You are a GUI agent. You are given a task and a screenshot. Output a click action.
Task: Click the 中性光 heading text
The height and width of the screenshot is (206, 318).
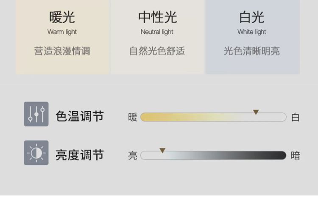click(157, 17)
